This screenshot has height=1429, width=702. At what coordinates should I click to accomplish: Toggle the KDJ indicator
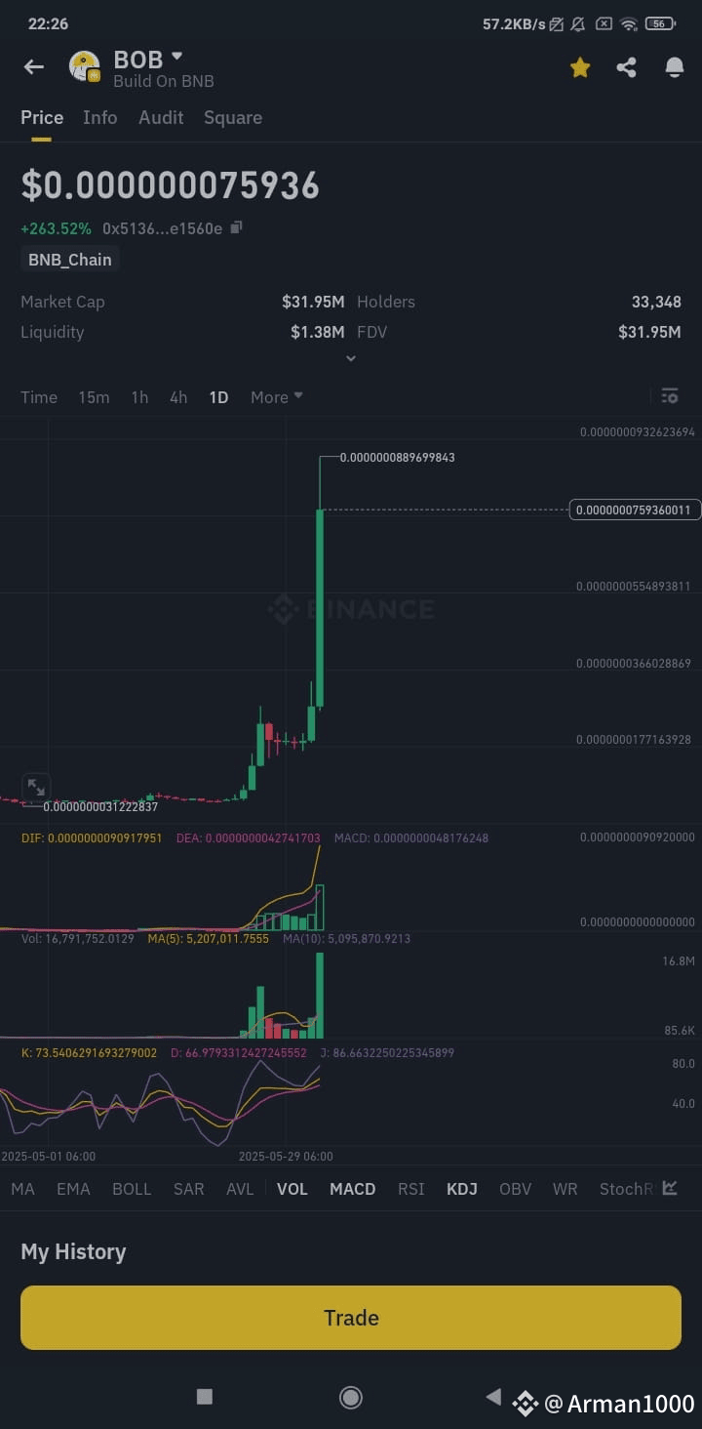(x=462, y=1189)
